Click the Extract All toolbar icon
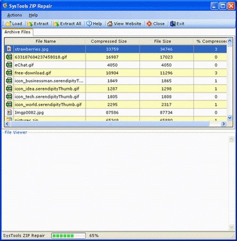Viewport: 237px width, 241px height. click(x=56, y=24)
